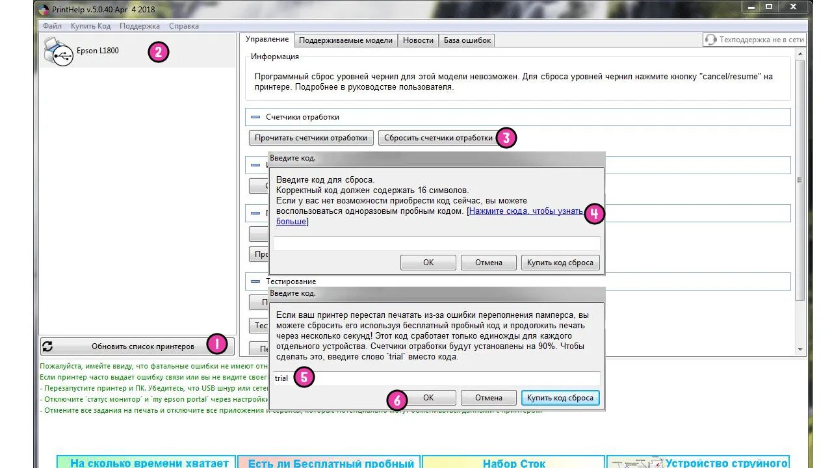Open the База ошибок tab

(467, 40)
